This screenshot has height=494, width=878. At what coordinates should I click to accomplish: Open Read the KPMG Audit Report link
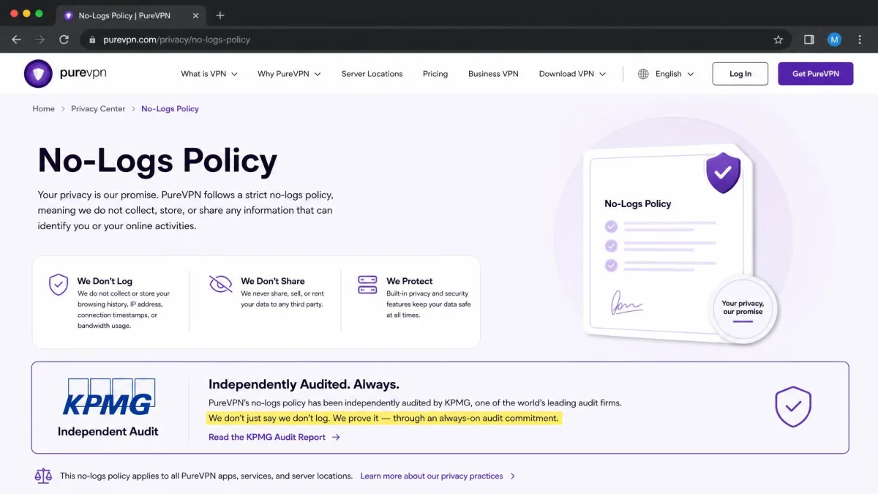(274, 437)
